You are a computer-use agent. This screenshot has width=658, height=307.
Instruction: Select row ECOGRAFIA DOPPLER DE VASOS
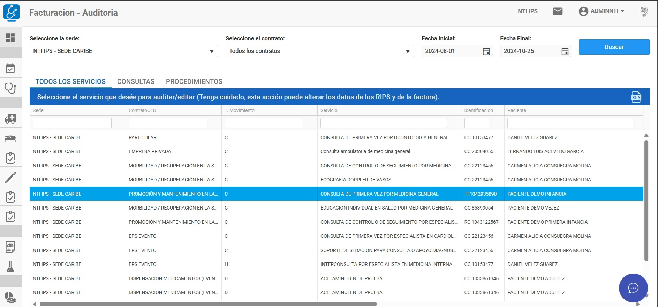click(336, 180)
